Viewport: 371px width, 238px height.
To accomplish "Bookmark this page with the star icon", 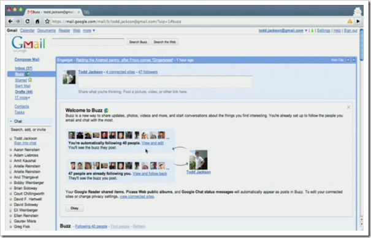I will (x=47, y=21).
